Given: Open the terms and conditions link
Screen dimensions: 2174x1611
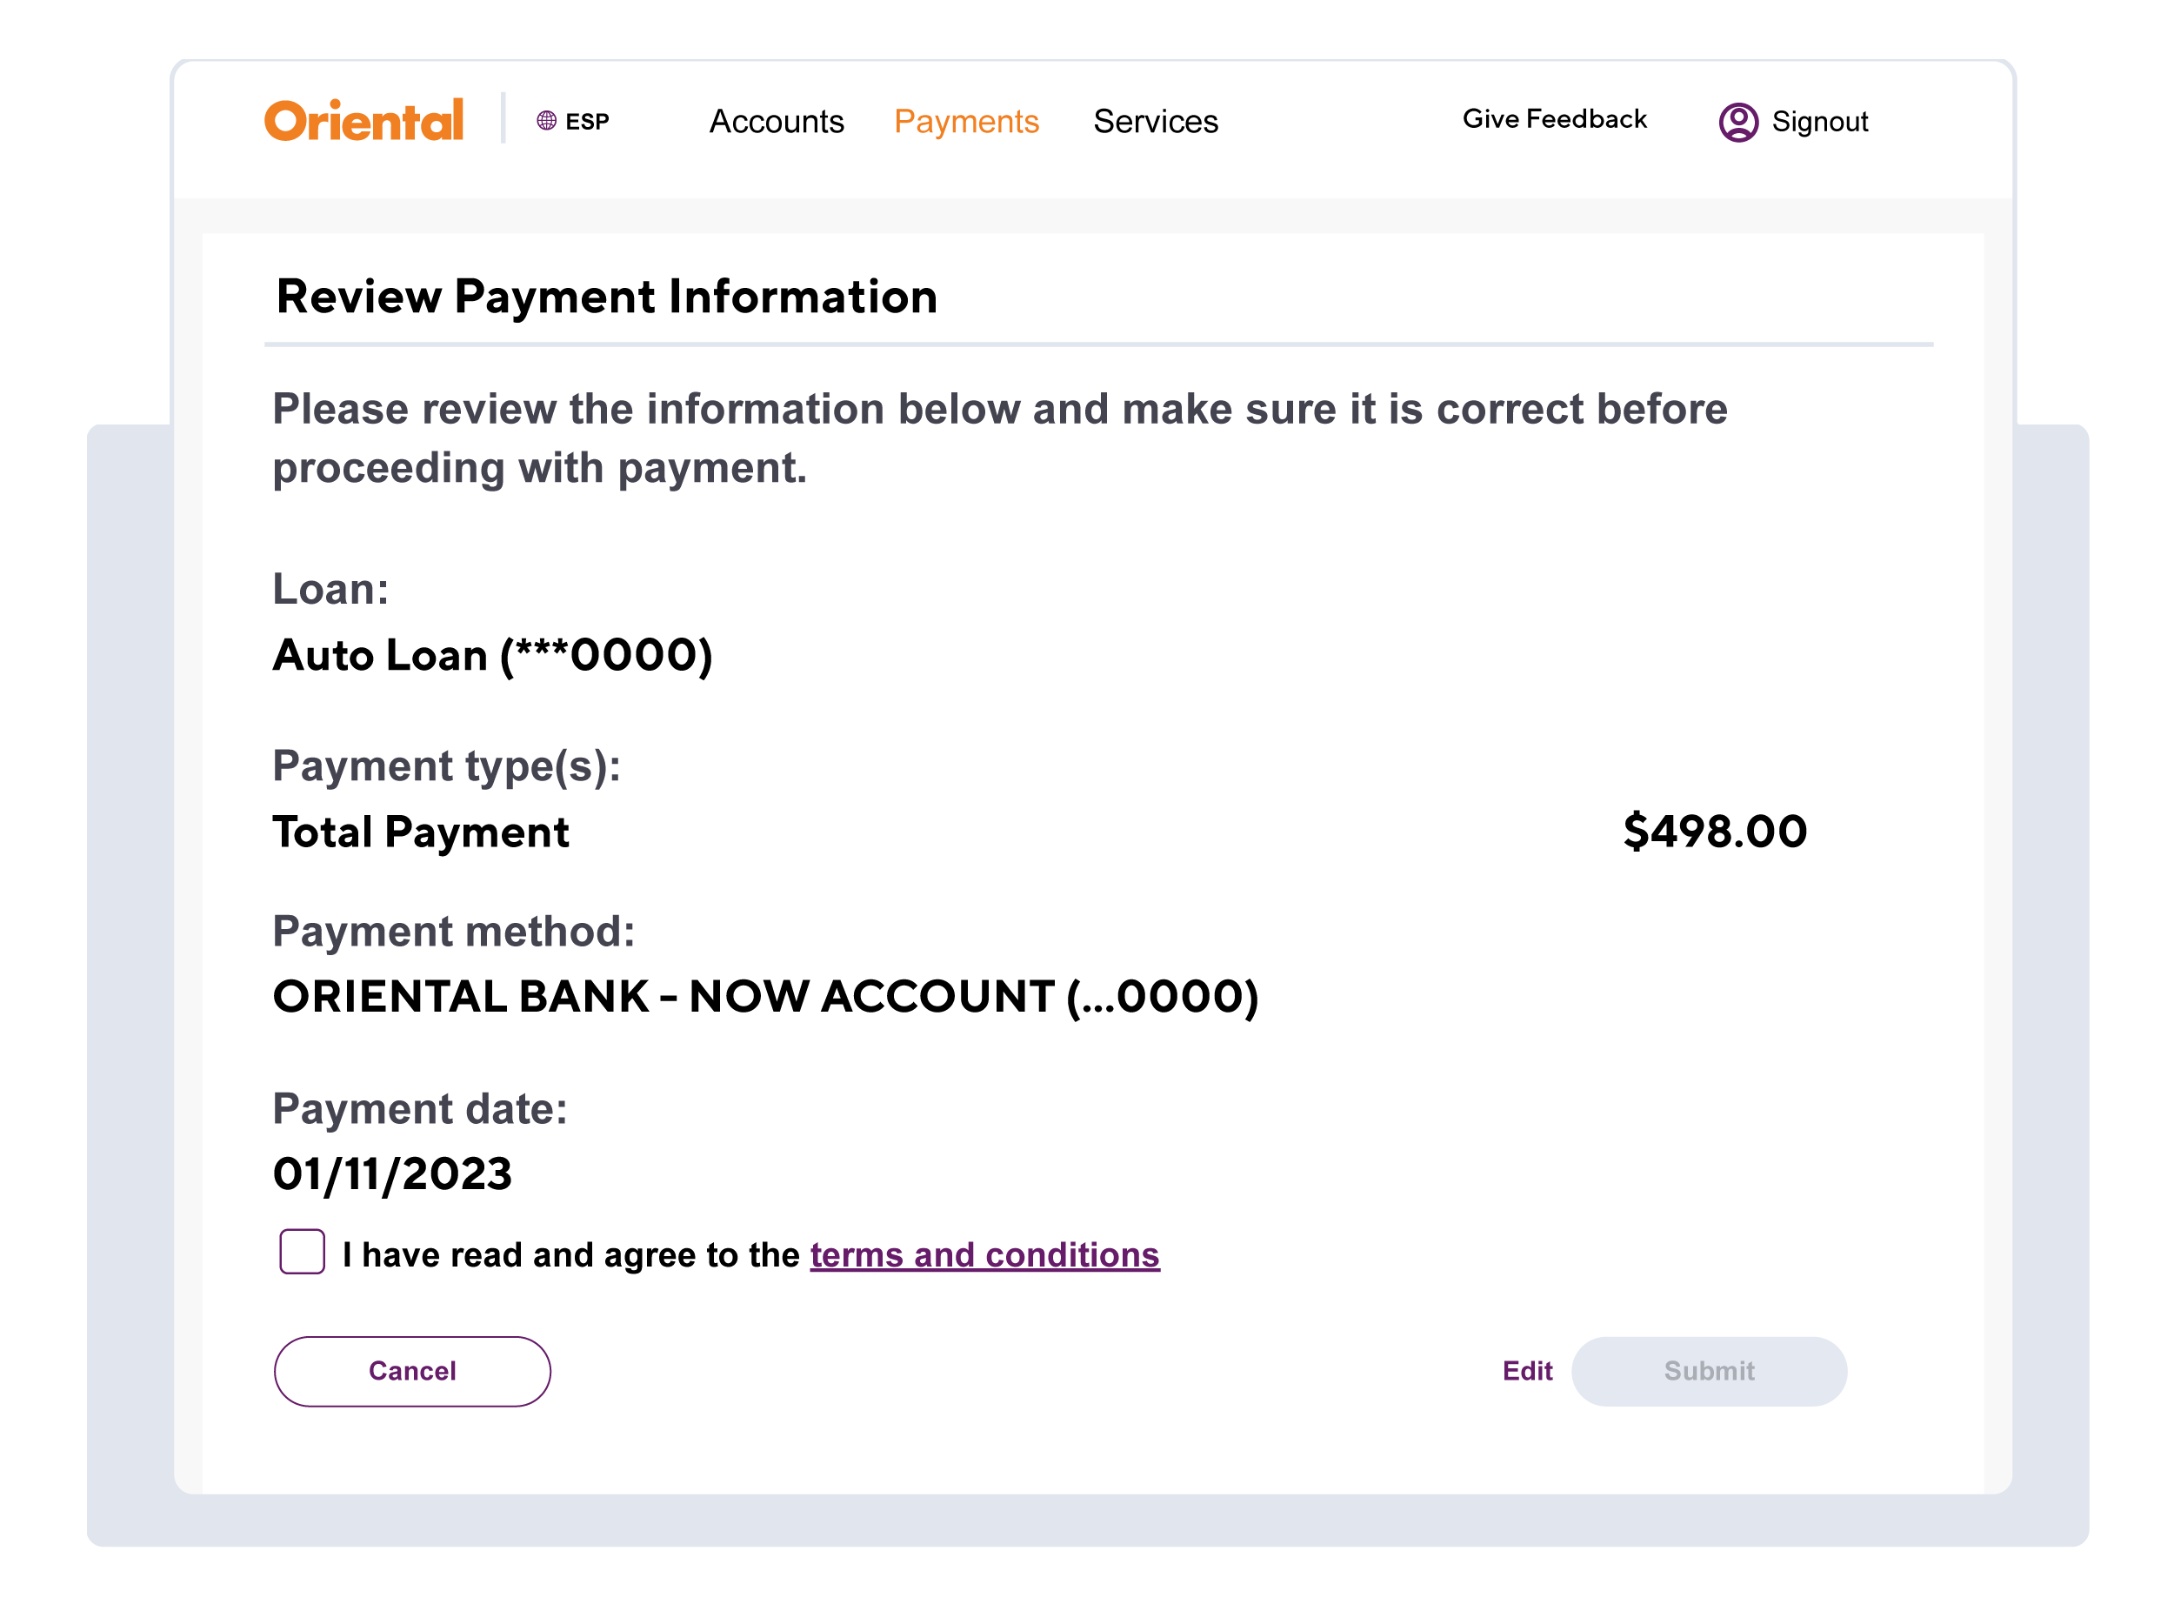Looking at the screenshot, I should click(x=984, y=1255).
